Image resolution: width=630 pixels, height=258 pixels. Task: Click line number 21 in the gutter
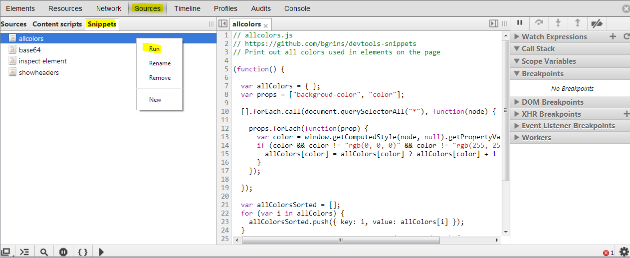(x=224, y=205)
